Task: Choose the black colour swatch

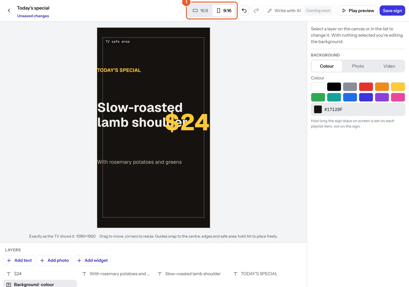Action: click(x=334, y=87)
